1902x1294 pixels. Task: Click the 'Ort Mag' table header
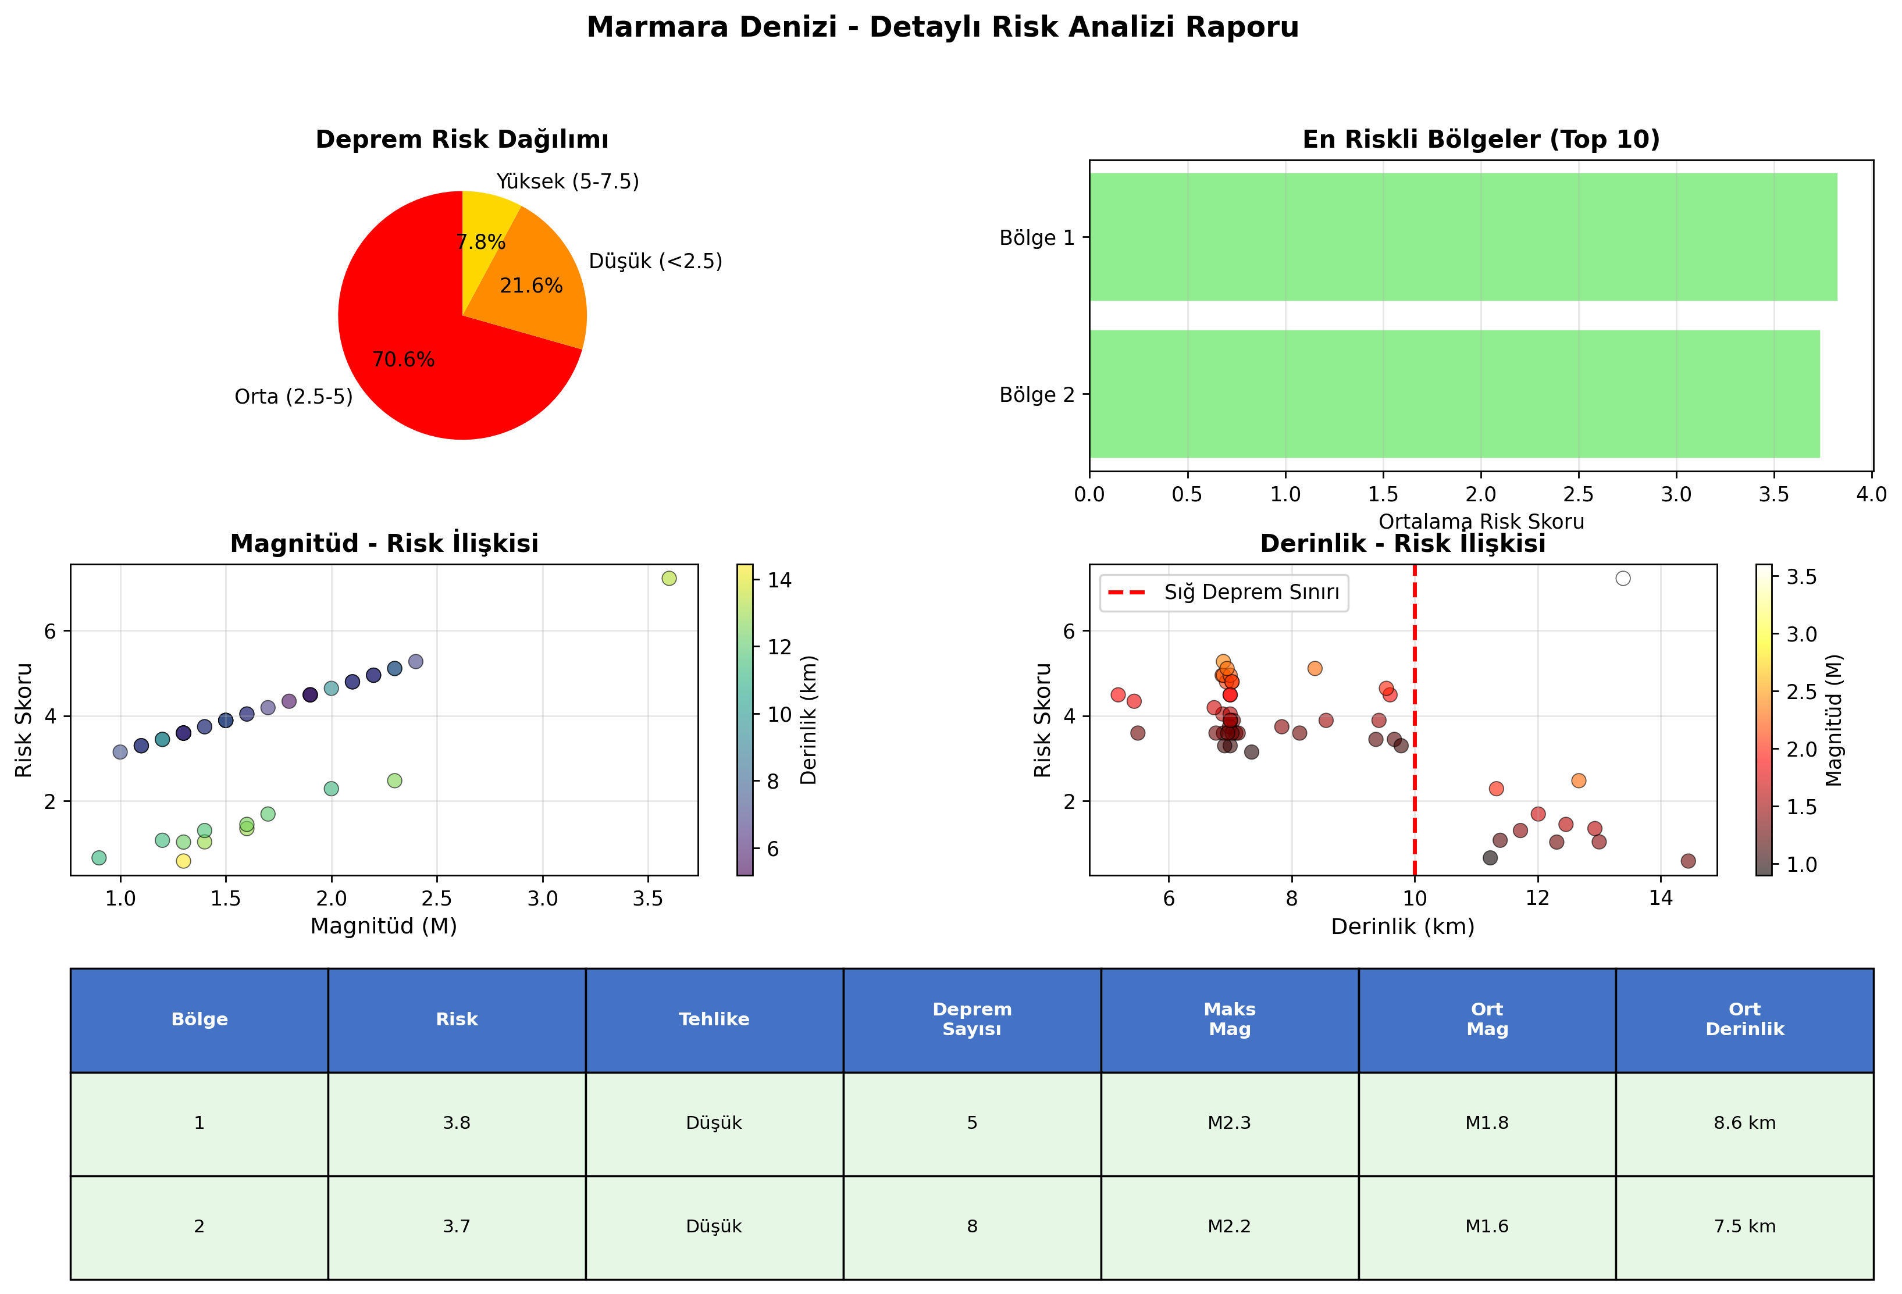(x=1487, y=1020)
